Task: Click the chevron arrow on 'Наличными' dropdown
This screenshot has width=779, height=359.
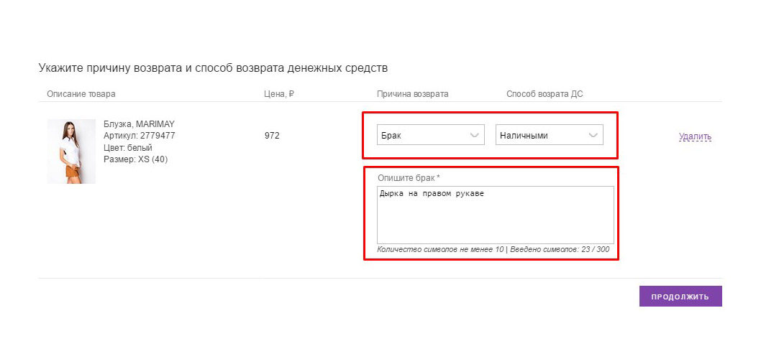Action: (593, 135)
